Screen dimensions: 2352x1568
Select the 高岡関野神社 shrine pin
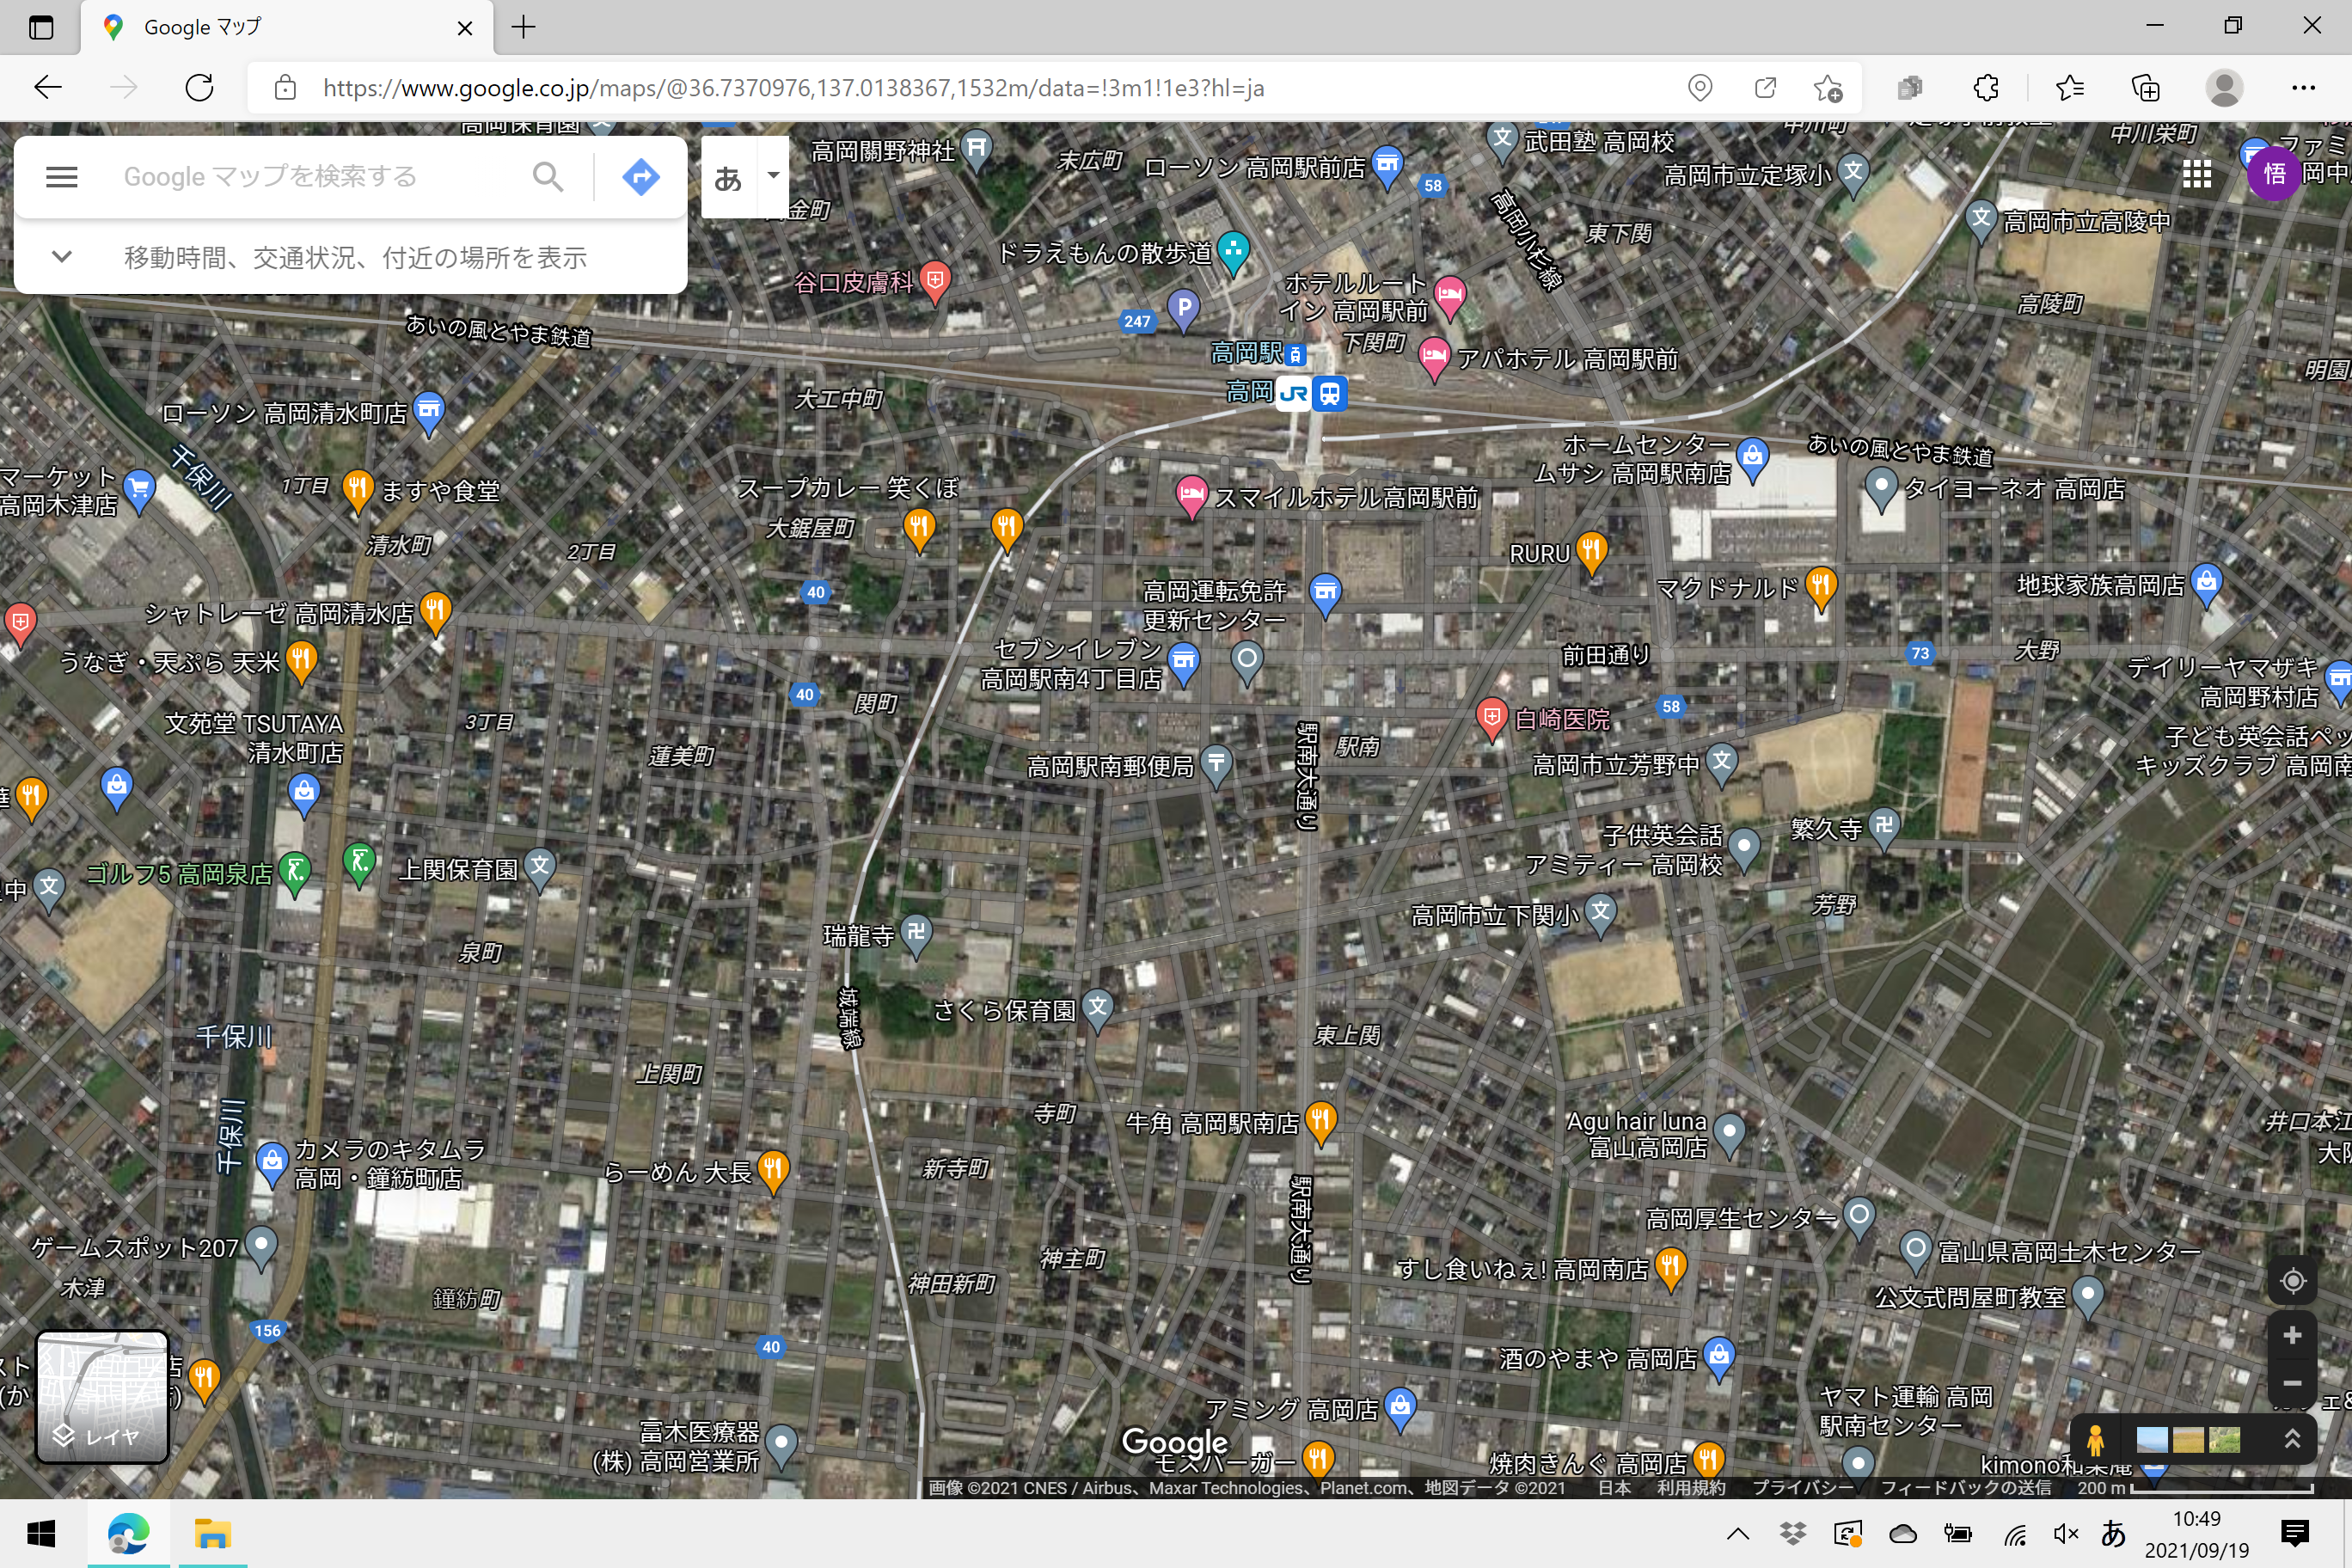(x=976, y=151)
